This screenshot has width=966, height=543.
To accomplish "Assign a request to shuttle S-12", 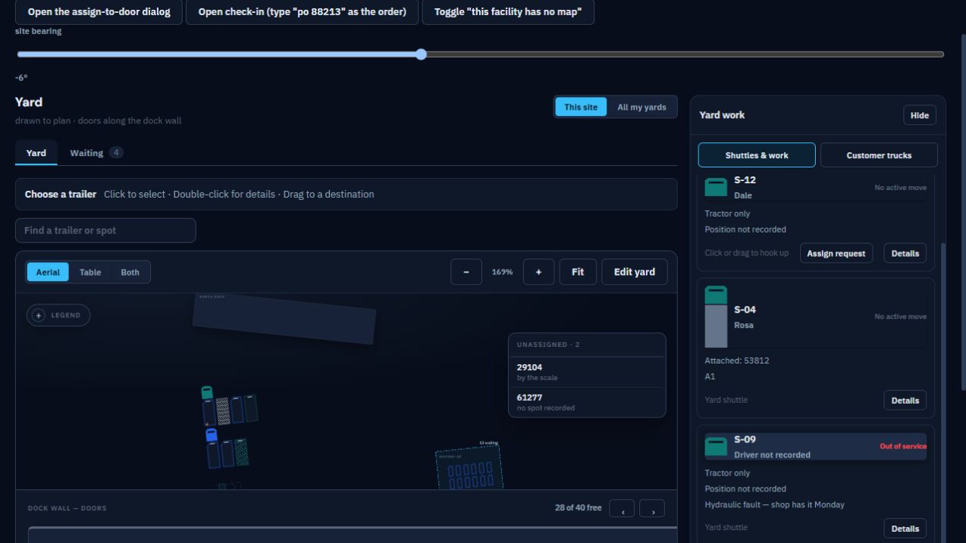I will [836, 254].
